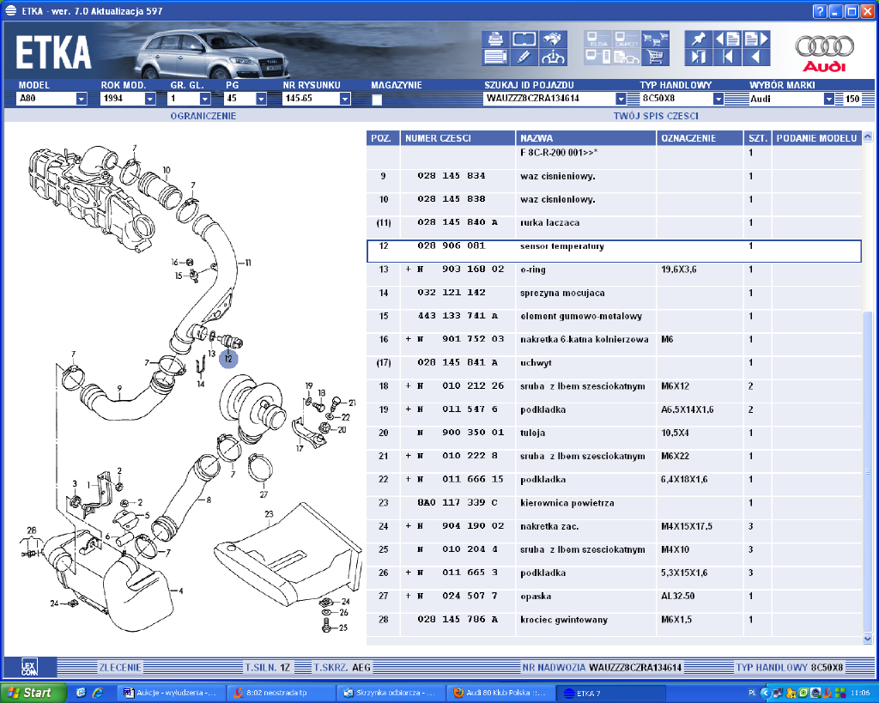Viewport: 879px width, 703px height.
Task: Switch to Audi 80 Klub Polska taskbar window
Action: point(500,693)
